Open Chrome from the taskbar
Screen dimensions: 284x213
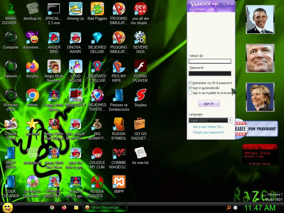tap(52, 207)
